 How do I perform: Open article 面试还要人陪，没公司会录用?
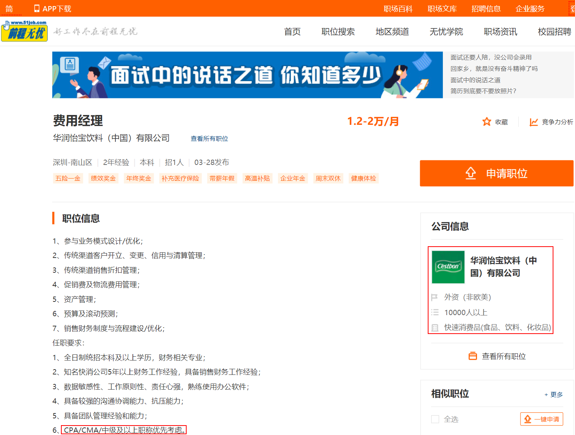[491, 57]
